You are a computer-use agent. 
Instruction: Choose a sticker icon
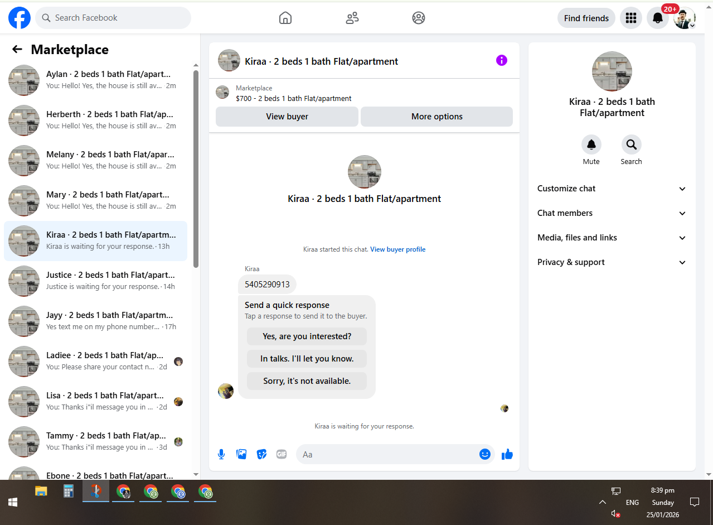coord(261,454)
